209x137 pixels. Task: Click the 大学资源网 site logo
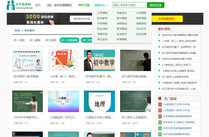coord(20,5)
